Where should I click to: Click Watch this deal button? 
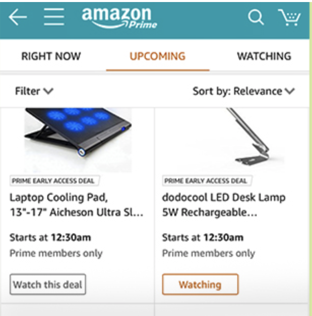click(48, 284)
